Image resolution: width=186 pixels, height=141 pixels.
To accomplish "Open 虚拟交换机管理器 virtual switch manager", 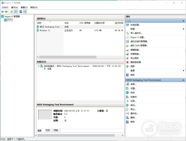I will click(x=139, y=41).
